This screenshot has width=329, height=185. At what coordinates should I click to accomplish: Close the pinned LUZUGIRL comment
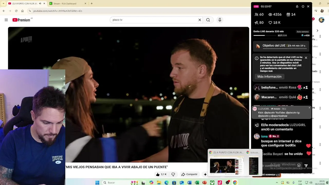[309, 108]
